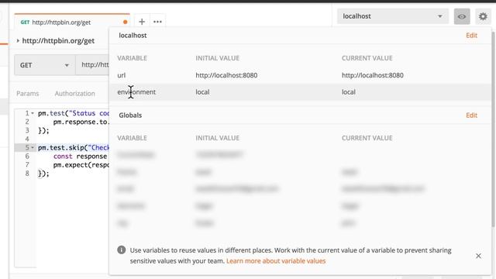Switch to the Authorization tab

click(74, 93)
